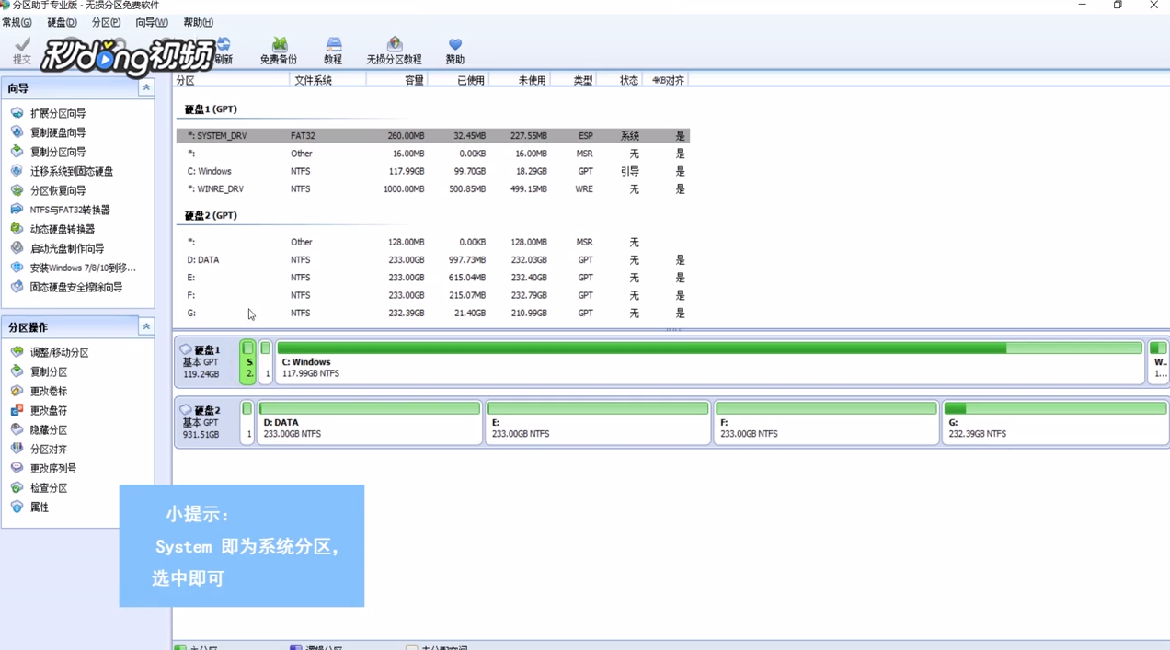Click the green S system partition block

(248, 361)
